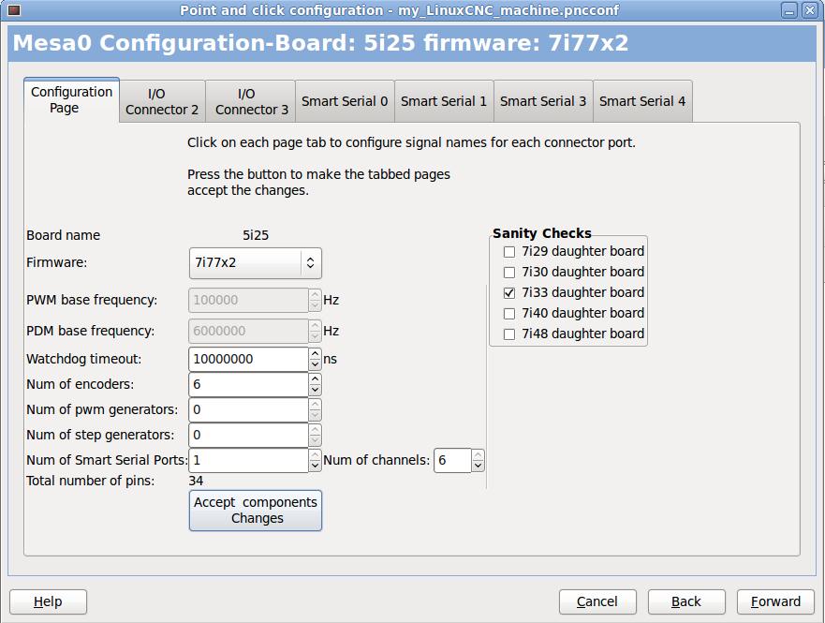Screen dimensions: 825x623
Task: Click the window menu icon in title bar
Action: click(x=14, y=9)
